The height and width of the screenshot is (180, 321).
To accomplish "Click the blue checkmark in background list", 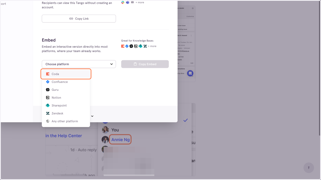I will click(185, 120).
